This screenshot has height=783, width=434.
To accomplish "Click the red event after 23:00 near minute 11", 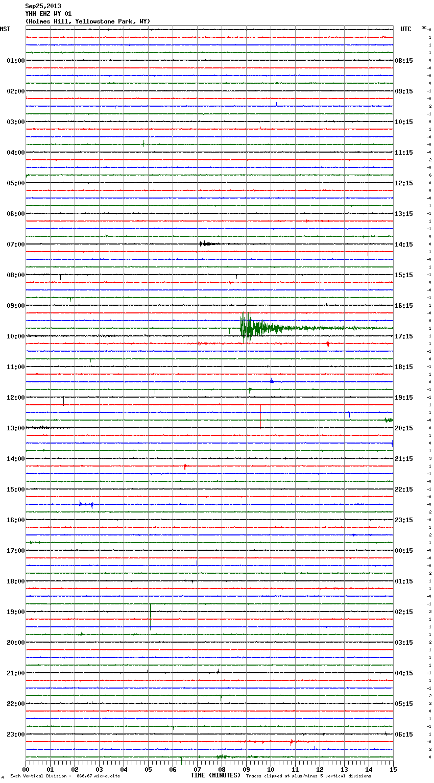I will pyautogui.click(x=292, y=742).
